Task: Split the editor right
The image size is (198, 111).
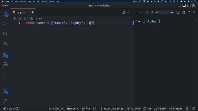Action: point(123,12)
